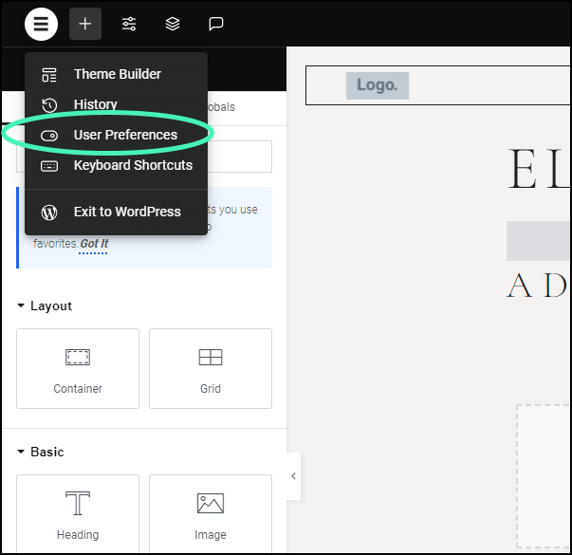The height and width of the screenshot is (555, 572).
Task: Click the Keyboard Shortcuts keyboard icon
Action: point(49,166)
